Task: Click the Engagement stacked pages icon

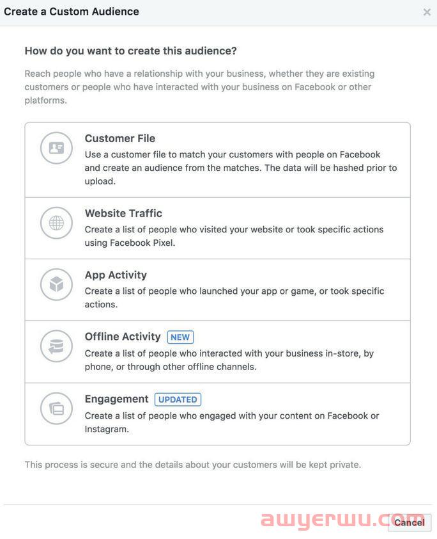Action: pos(56,408)
